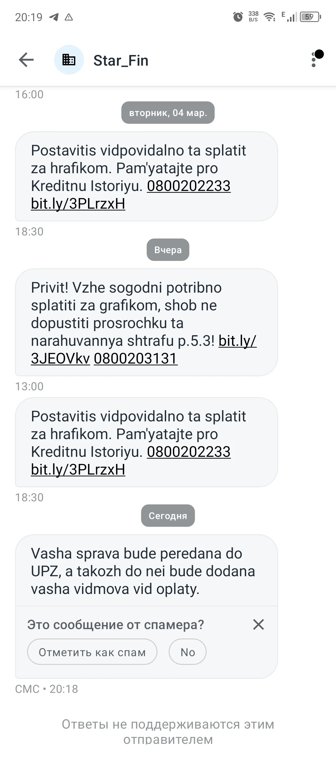Tap the Telegram notification icon
This screenshot has height=765, width=336.
pos(54,17)
